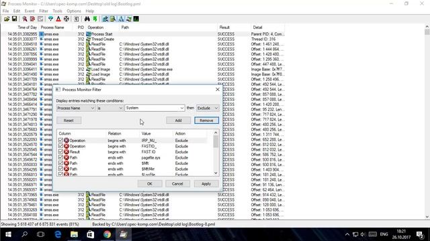Toggle Show Profiling Events toolbar icon
Screen dimensions: 430x241
click(136, 19)
